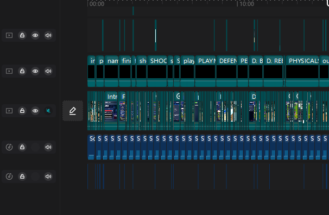Lock the topmost overlay track

22,35
